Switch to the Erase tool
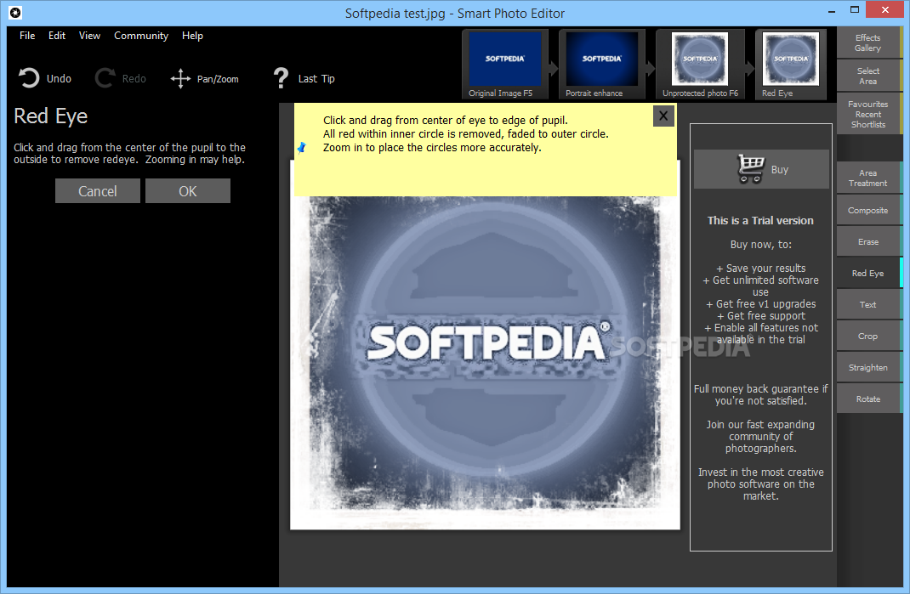This screenshot has width=910, height=594. 868,242
